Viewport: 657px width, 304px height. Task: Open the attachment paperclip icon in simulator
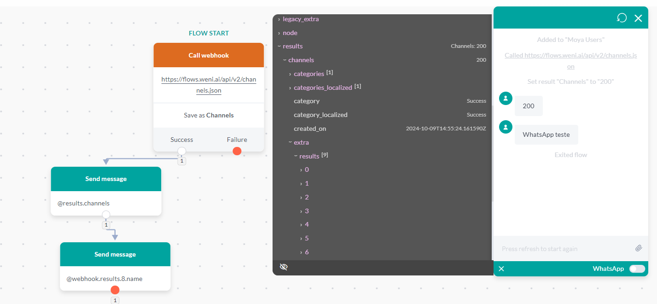point(639,248)
